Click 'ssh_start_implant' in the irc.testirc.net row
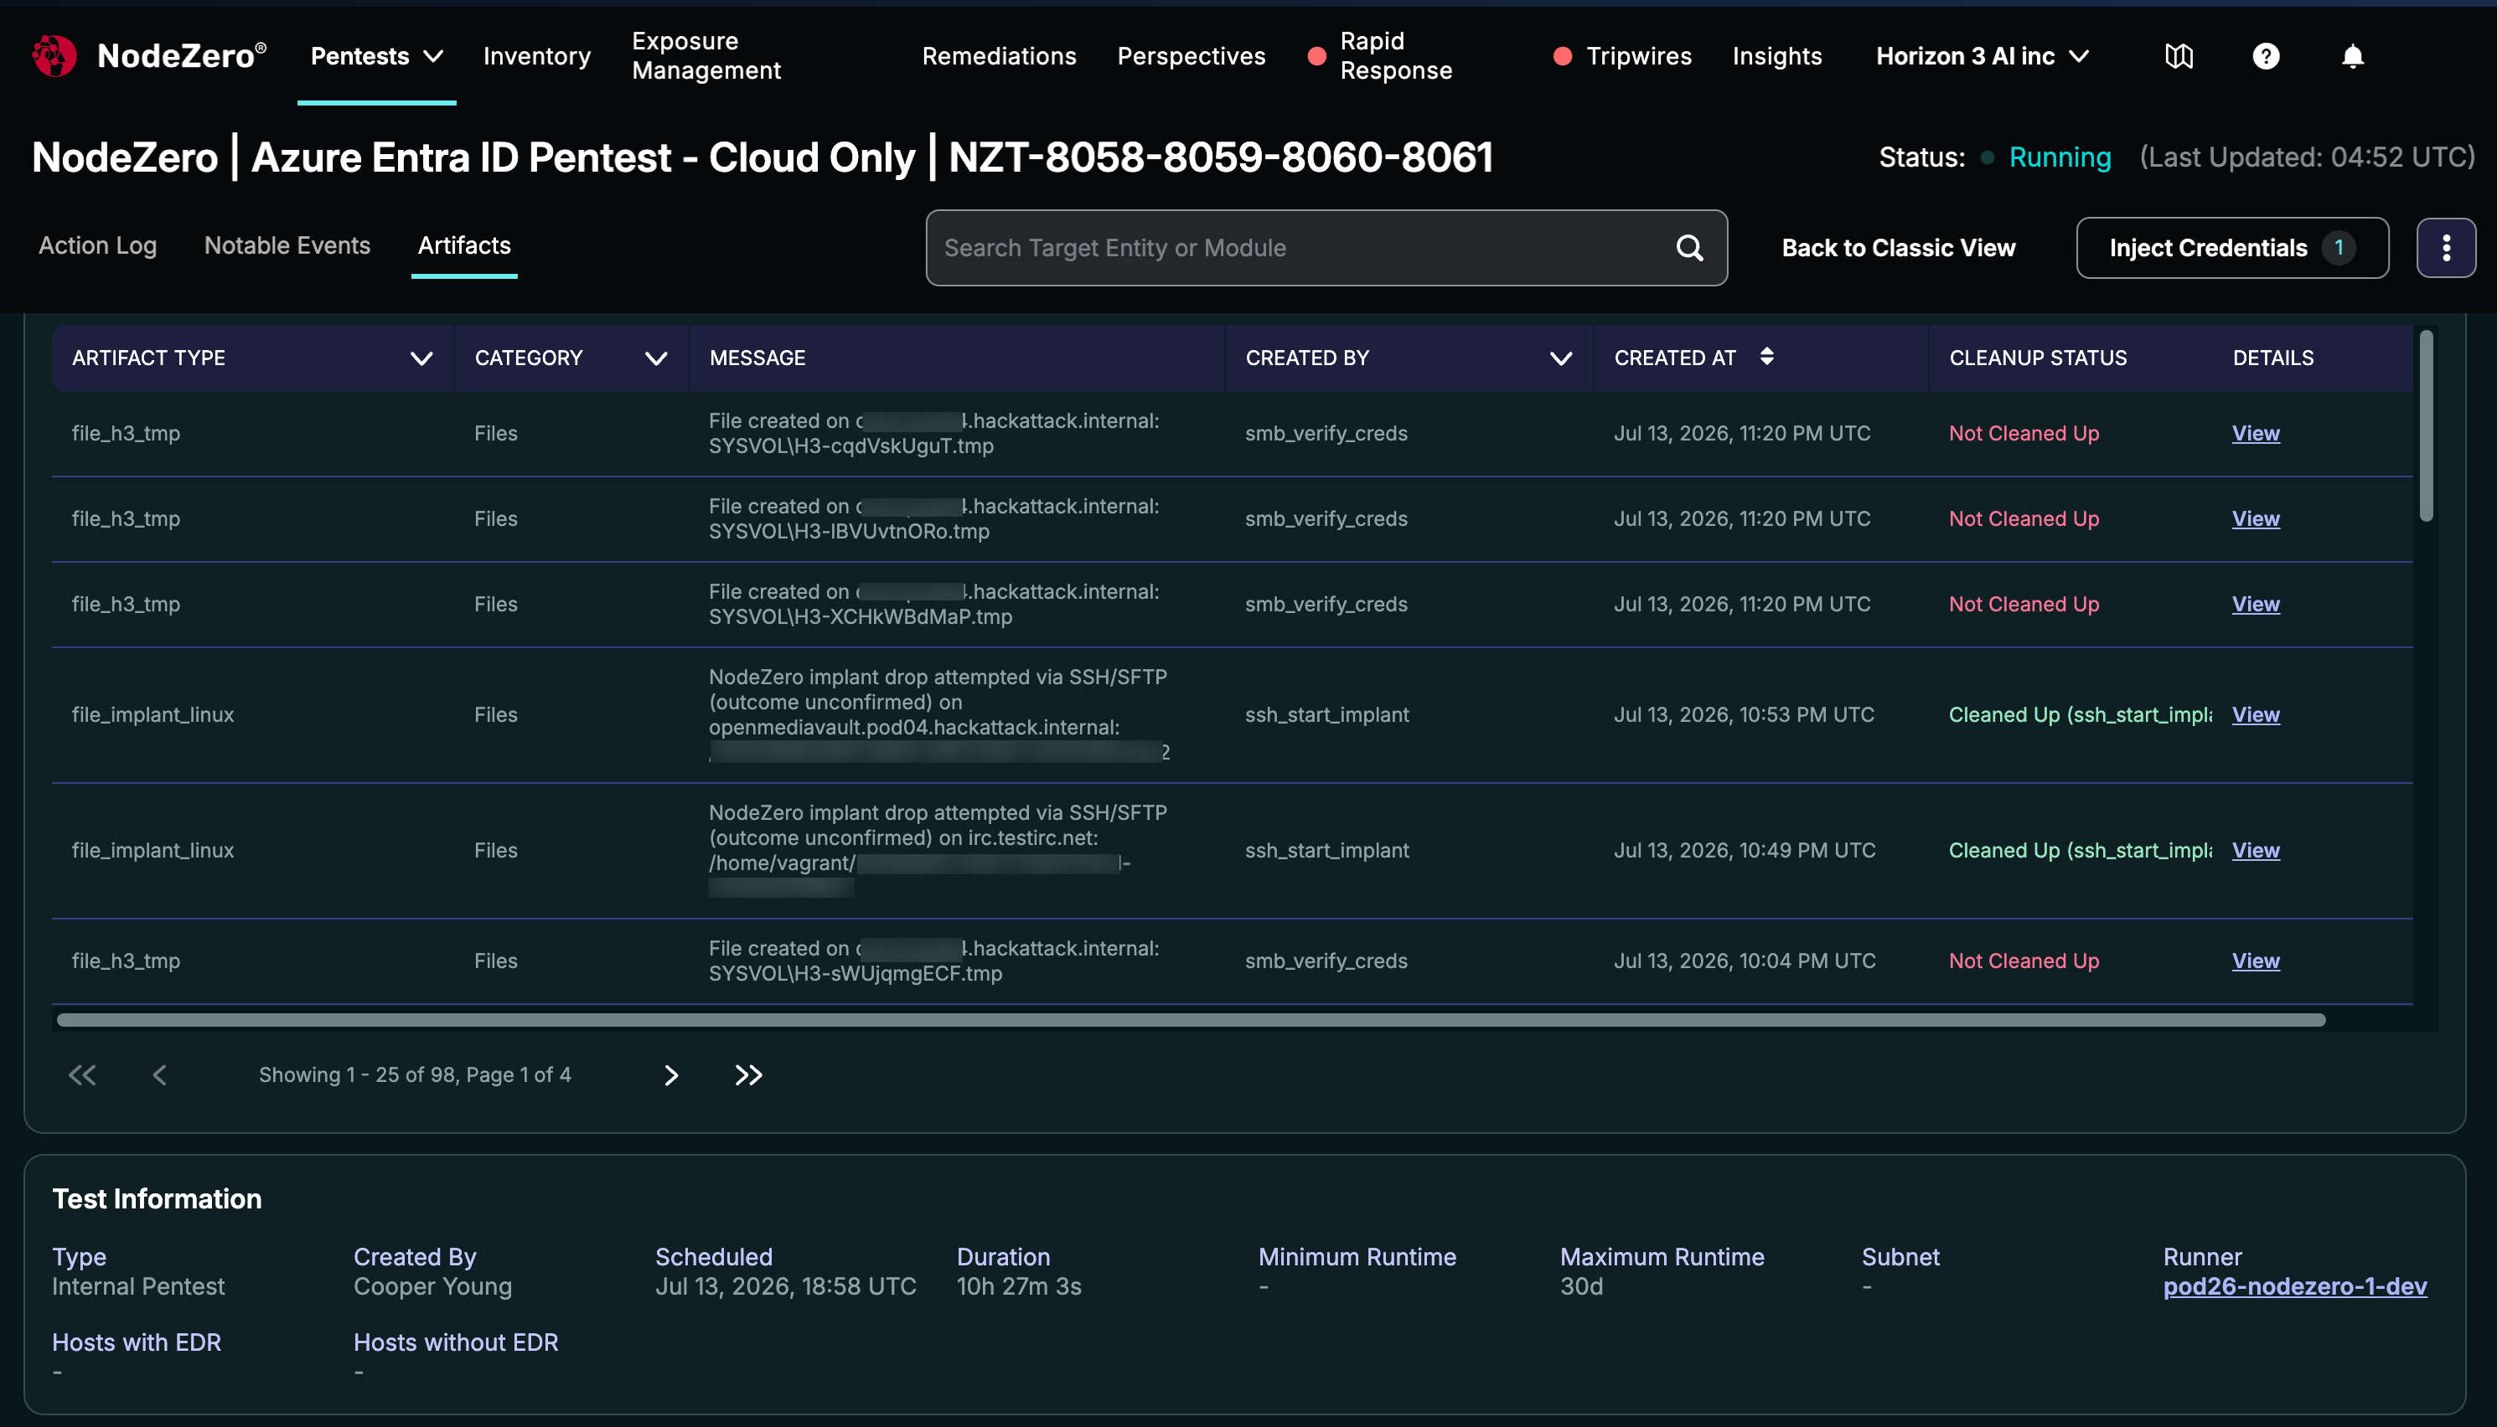Image resolution: width=2497 pixels, height=1427 pixels. [1326, 850]
